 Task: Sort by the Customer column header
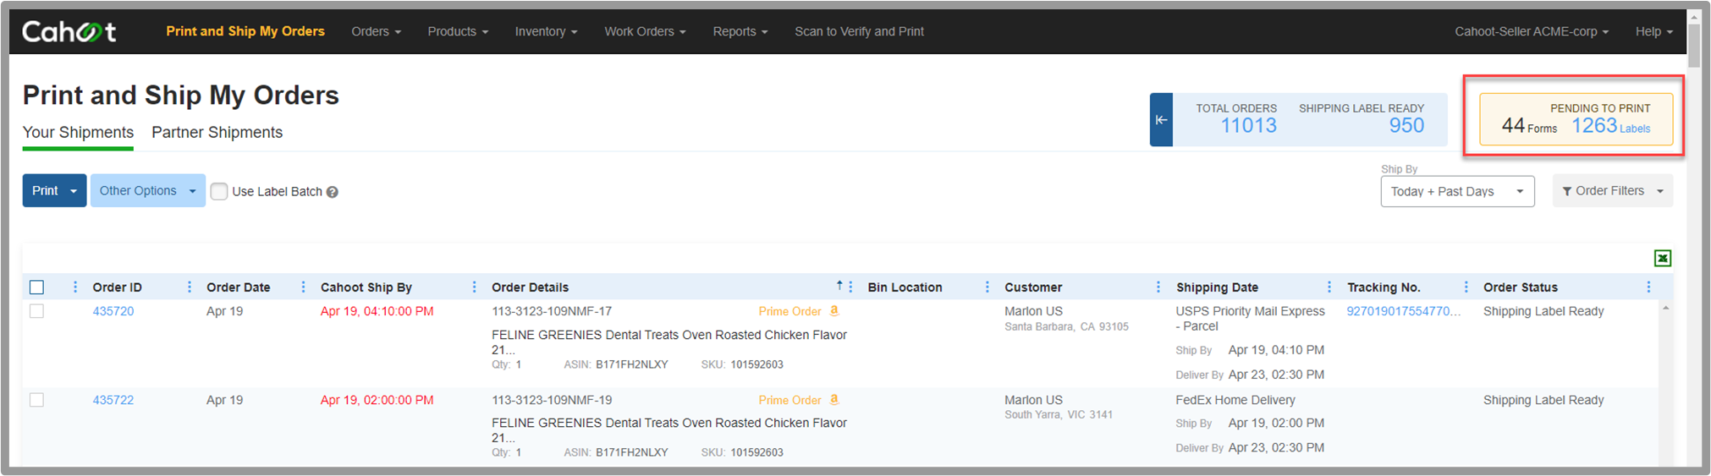tap(1033, 287)
